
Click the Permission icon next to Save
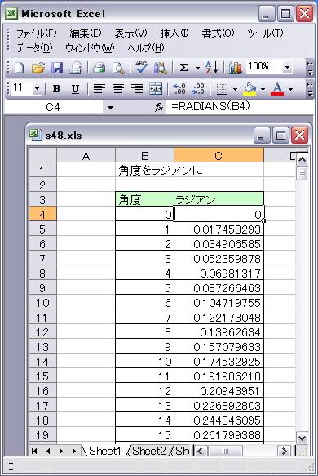coord(76,68)
